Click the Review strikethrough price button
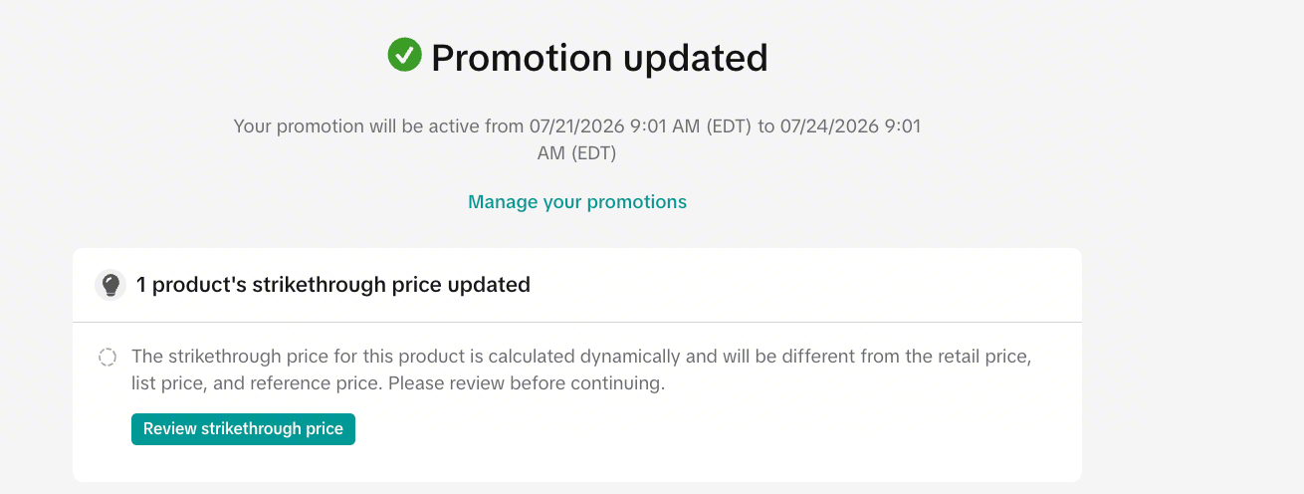Screen dimensions: 1304x494 [x=243, y=429]
